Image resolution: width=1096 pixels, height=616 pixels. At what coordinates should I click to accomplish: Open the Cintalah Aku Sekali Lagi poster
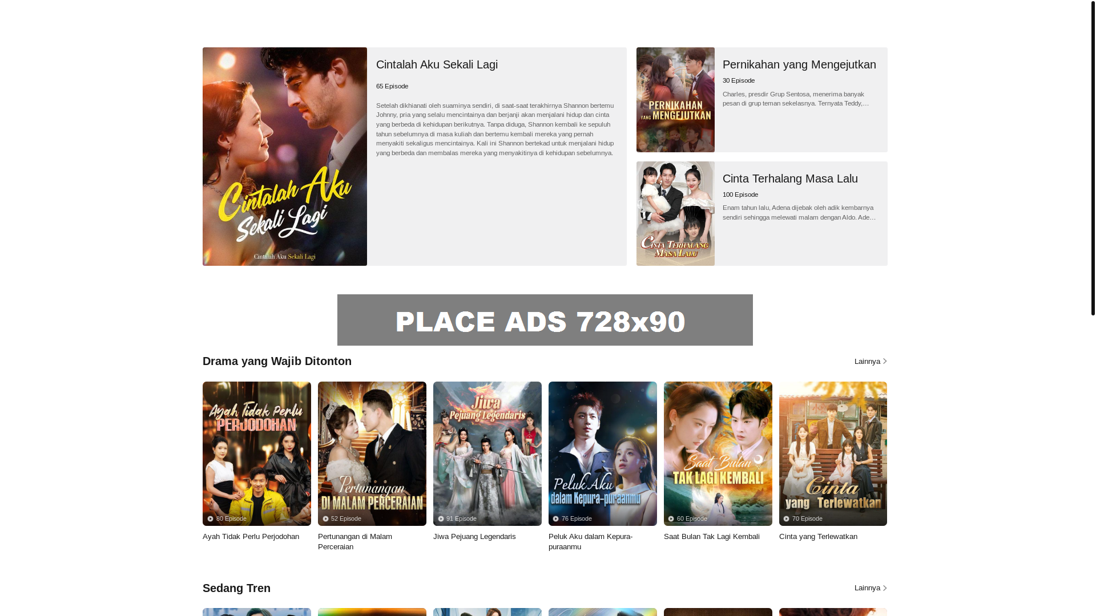pos(285,156)
